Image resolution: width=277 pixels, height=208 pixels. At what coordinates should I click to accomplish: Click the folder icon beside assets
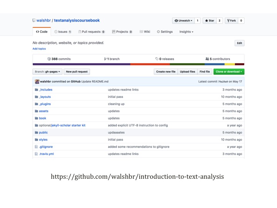point(37,111)
